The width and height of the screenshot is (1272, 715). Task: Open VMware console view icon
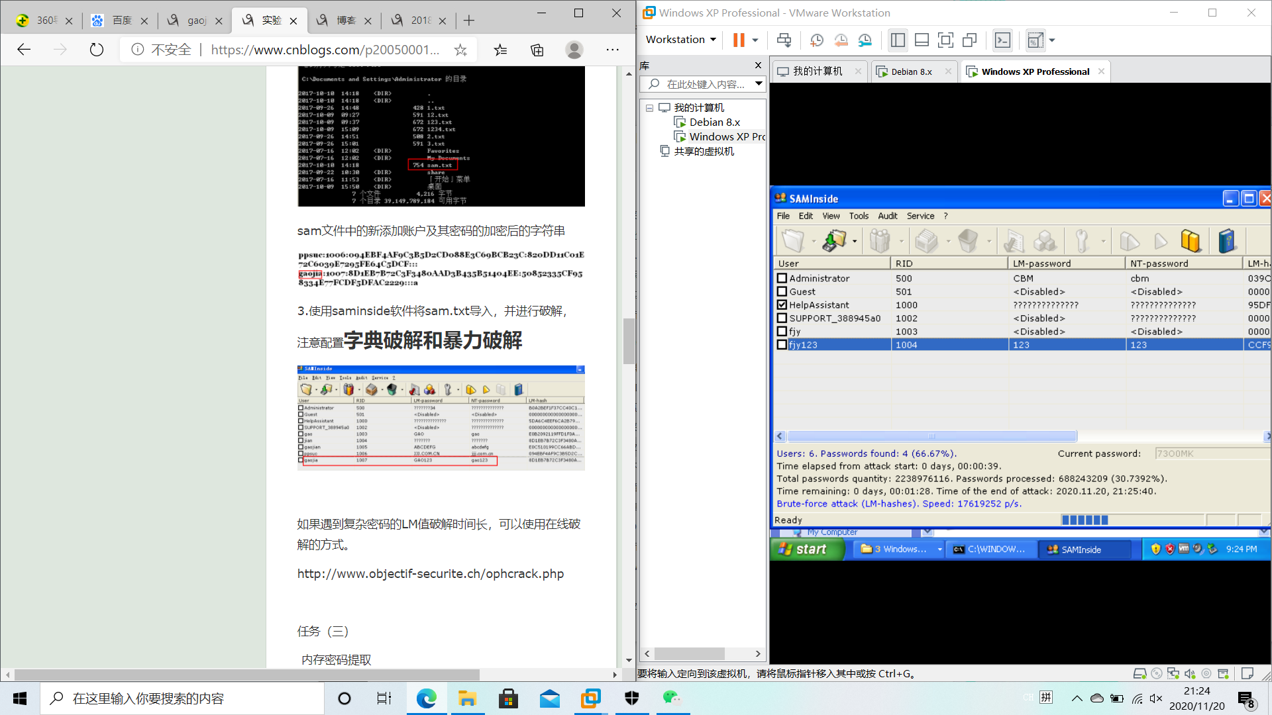point(1002,40)
